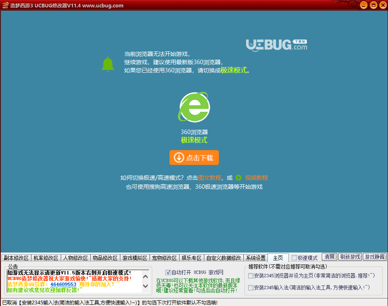Click the status bar message about 2345输入法
The width and height of the screenshot is (388, 306).
[x=110, y=303]
